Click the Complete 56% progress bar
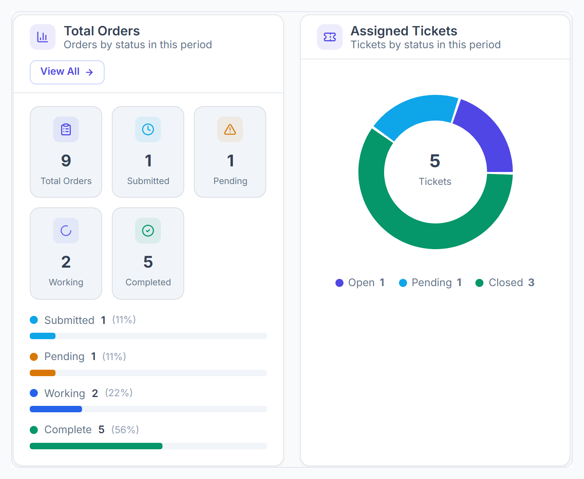 coord(148,446)
